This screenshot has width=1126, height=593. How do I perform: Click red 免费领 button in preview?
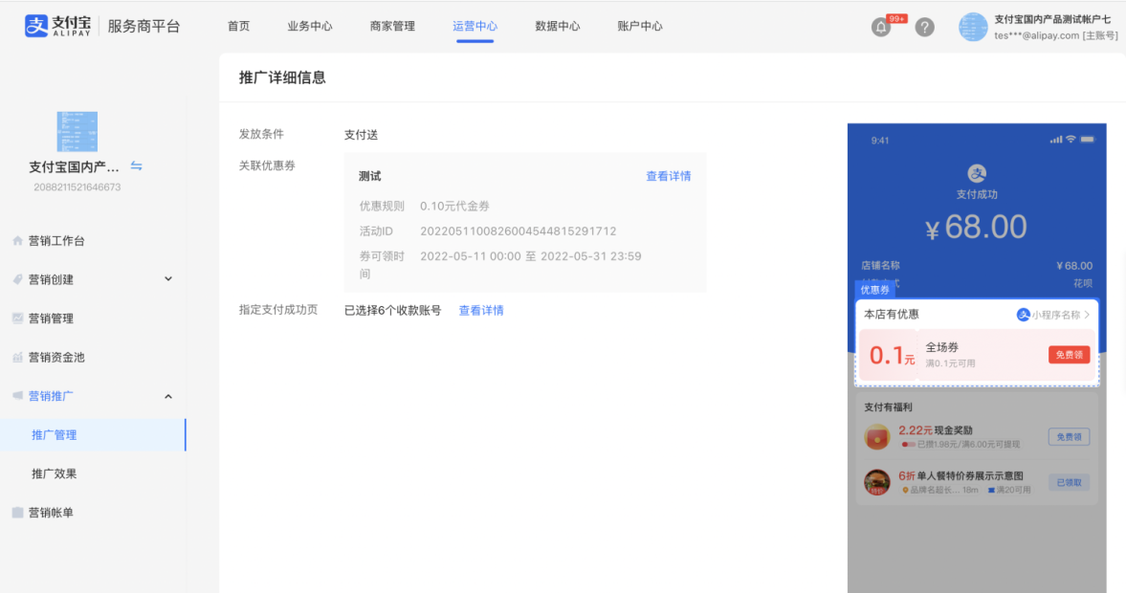pos(1069,355)
